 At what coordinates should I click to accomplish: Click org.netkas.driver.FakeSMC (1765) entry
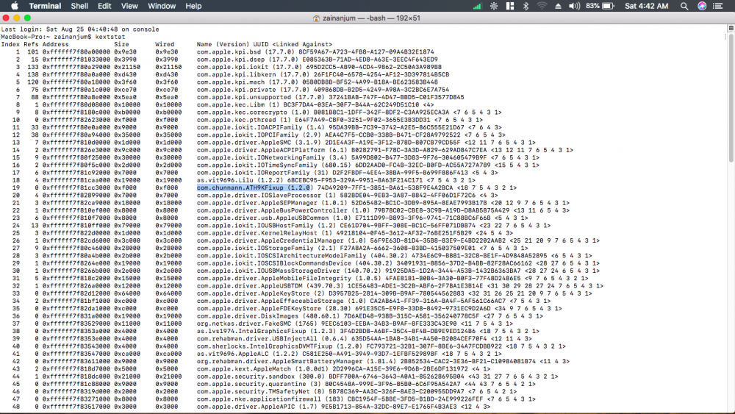[355, 324]
